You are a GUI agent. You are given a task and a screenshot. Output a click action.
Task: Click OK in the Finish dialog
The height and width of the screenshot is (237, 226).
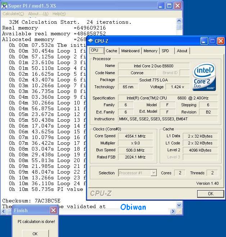pyautogui.click(x=35, y=233)
